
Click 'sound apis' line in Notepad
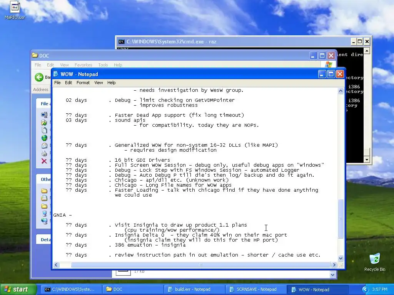(x=130, y=120)
